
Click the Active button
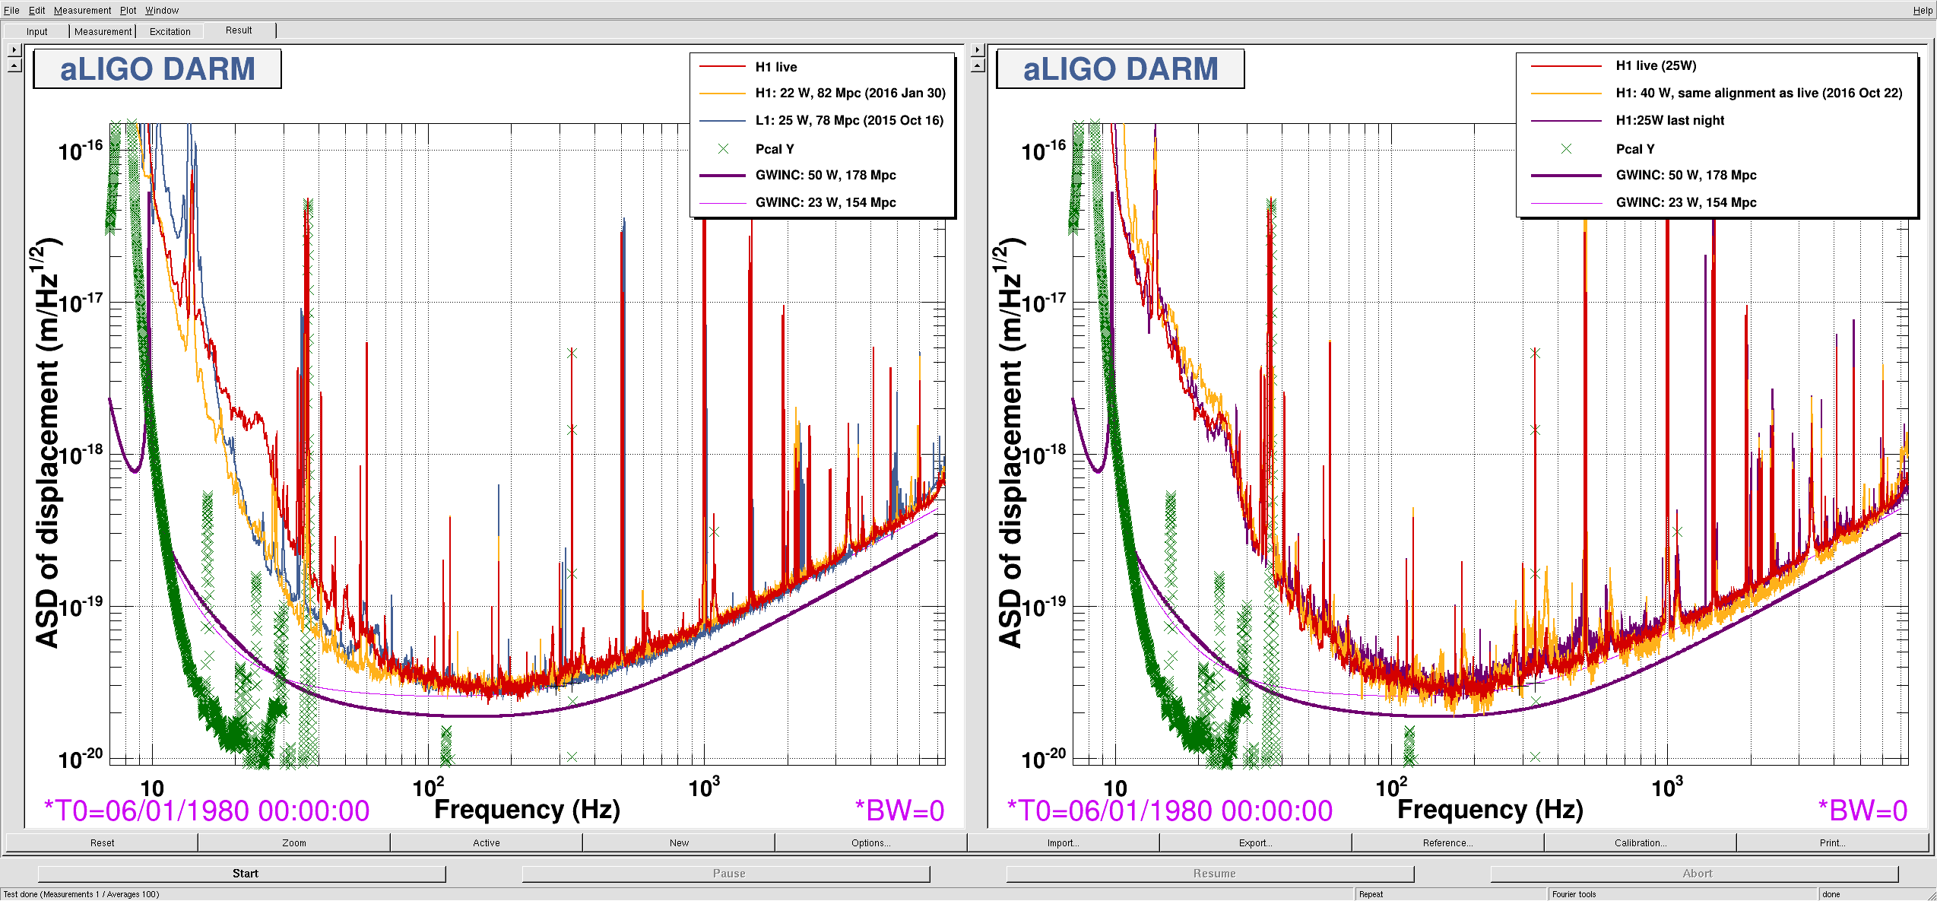coord(487,842)
